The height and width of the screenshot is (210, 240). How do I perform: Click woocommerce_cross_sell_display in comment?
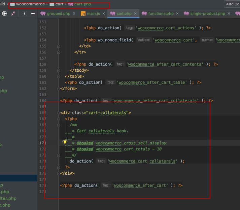(x=131, y=143)
